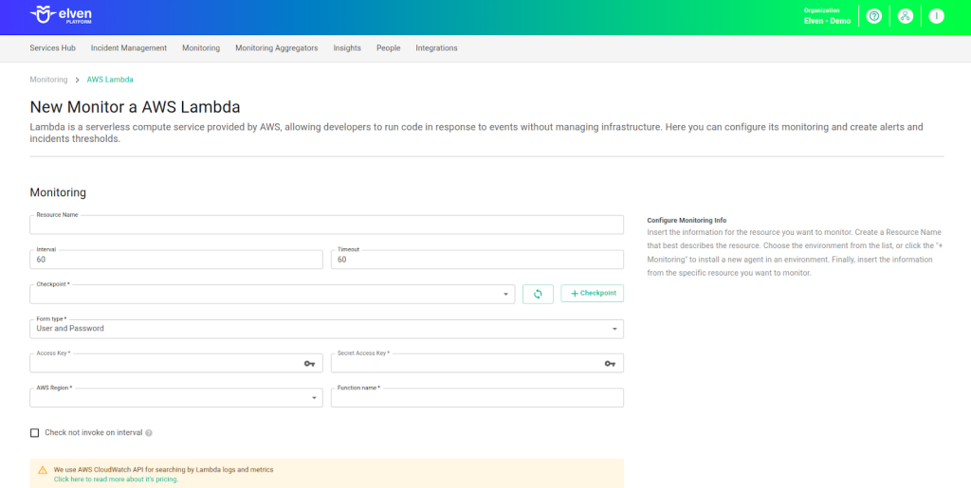This screenshot has width=971, height=488.
Task: Click the key icon in Access Key field
Action: pos(309,364)
